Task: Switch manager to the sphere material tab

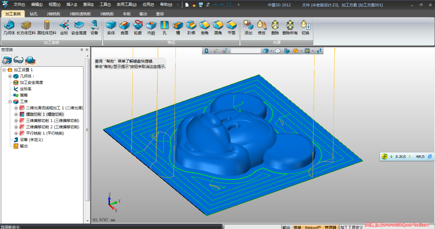Action: pyautogui.click(x=30, y=60)
